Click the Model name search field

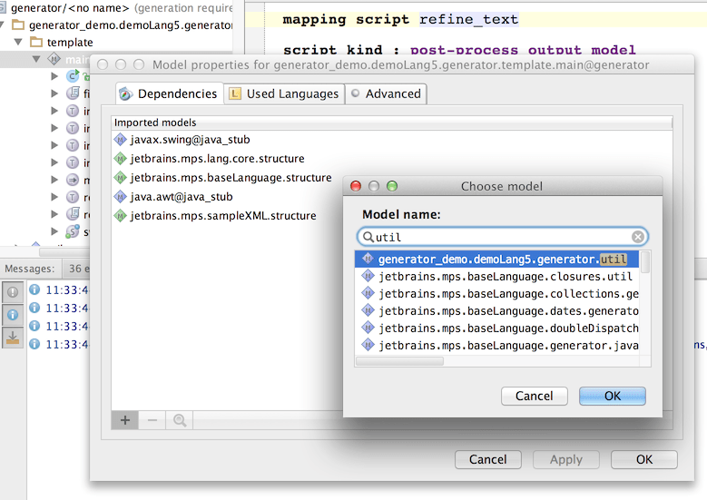(x=502, y=237)
